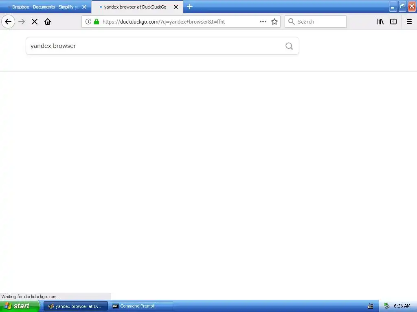Viewport: 417px width, 312px height.
Task: Minimize the Firefox window
Action: [x=393, y=6]
